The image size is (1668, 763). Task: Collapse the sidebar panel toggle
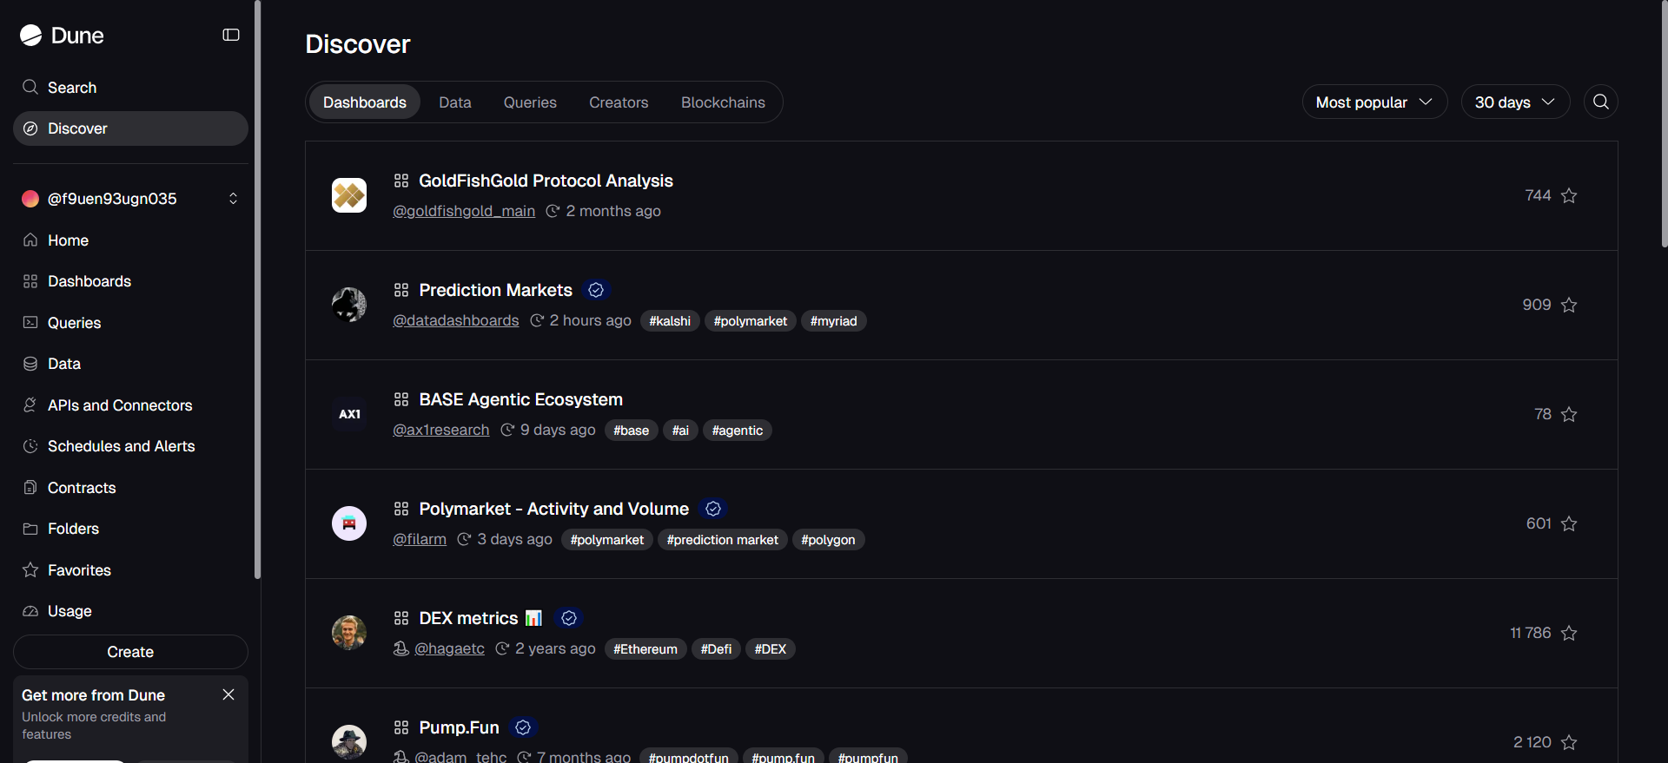[231, 35]
